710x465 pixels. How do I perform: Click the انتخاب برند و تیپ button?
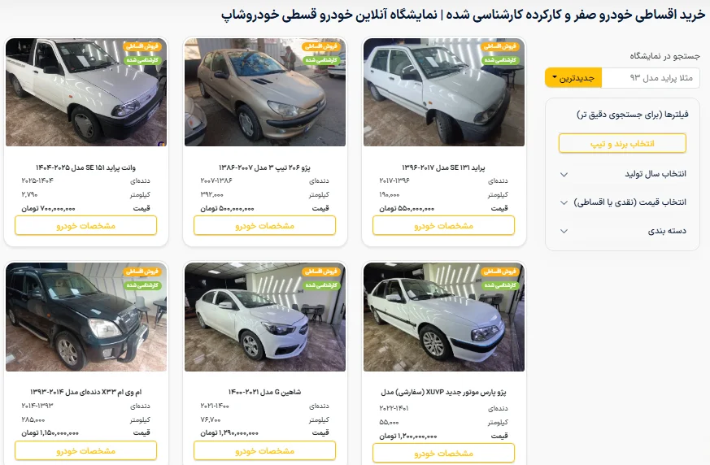622,144
